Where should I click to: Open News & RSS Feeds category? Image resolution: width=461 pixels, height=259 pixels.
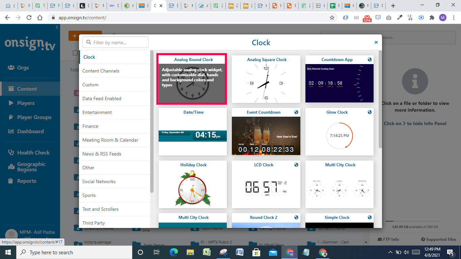[115, 154]
